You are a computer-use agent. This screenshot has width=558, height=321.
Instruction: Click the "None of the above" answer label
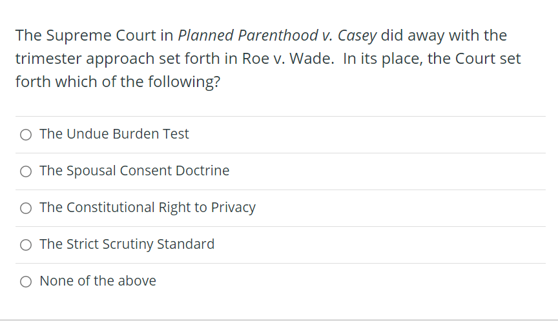click(98, 281)
